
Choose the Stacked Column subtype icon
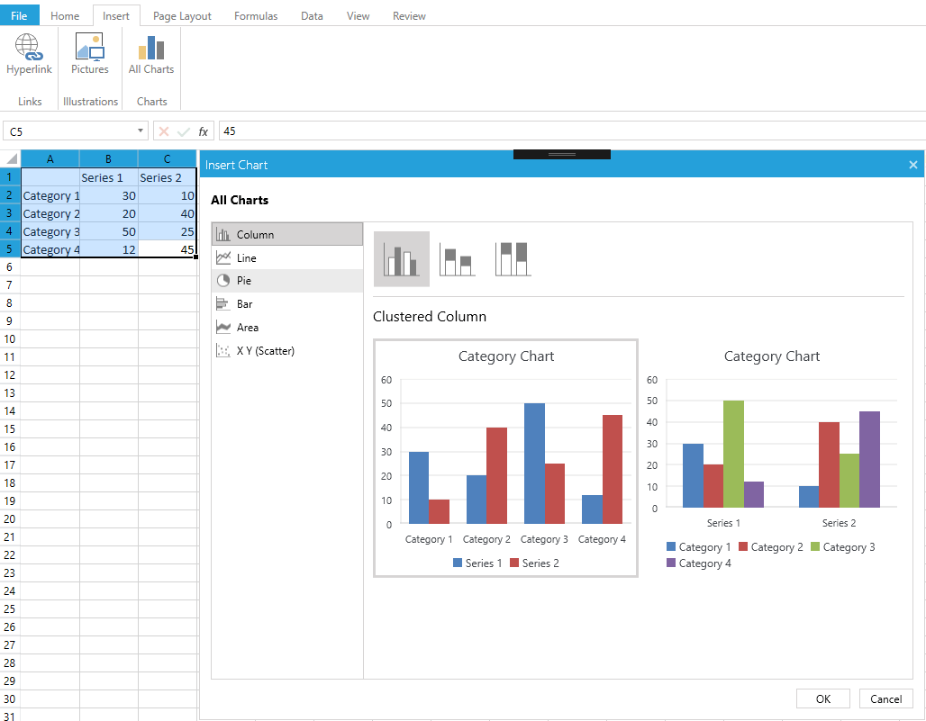[x=457, y=259]
